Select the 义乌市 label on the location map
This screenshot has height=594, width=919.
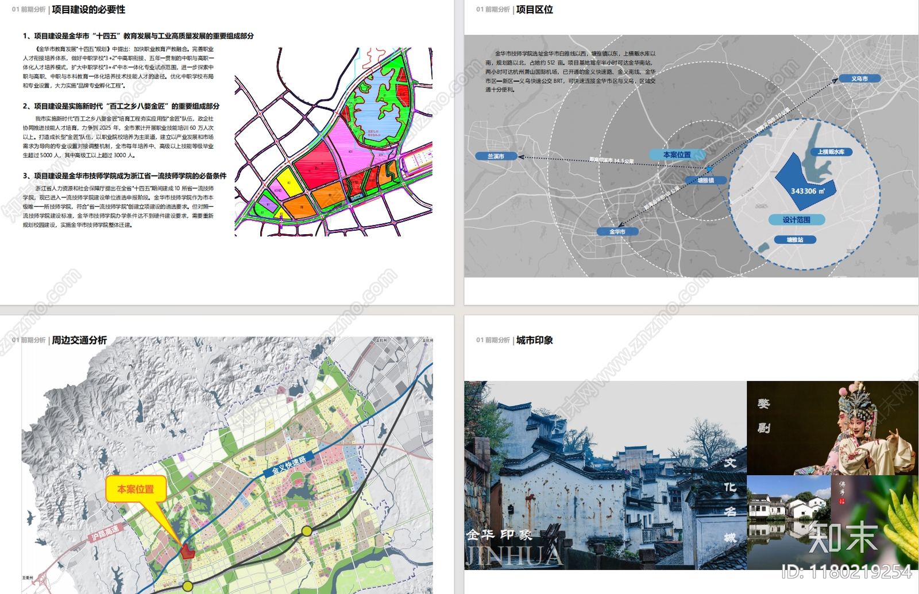pyautogui.click(x=860, y=79)
